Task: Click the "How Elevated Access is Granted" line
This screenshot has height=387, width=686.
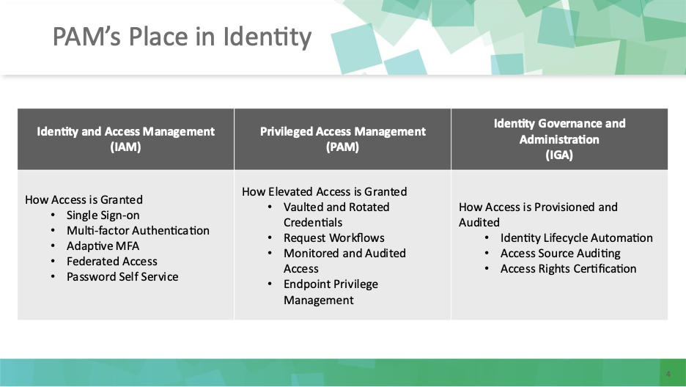Action: 324,192
